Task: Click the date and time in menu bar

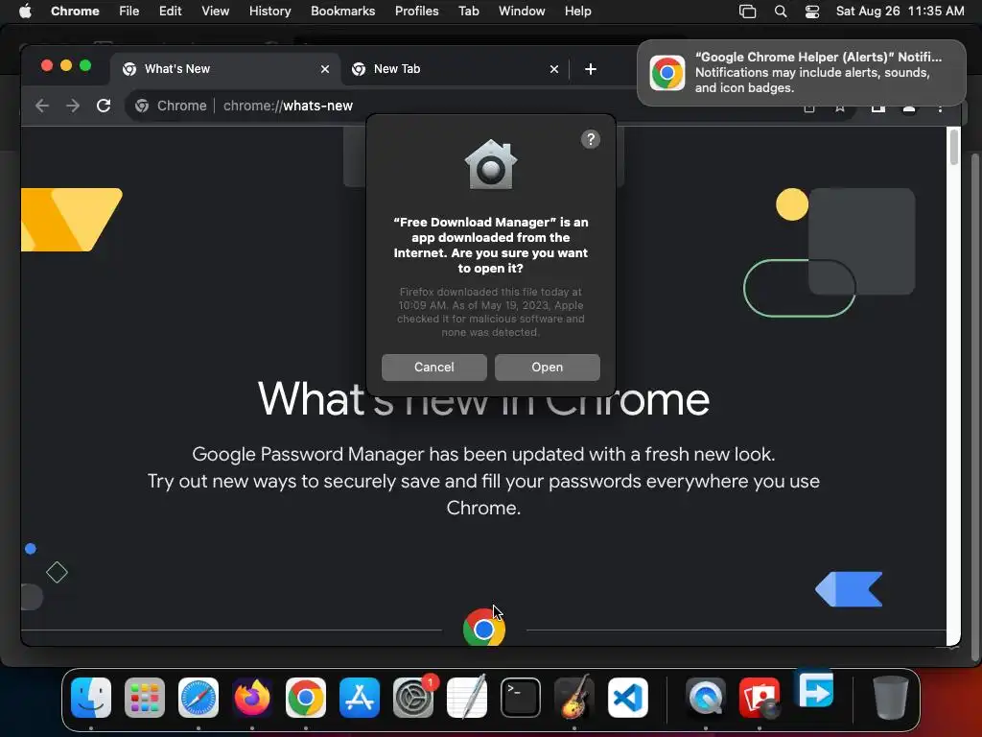Action: point(900,12)
